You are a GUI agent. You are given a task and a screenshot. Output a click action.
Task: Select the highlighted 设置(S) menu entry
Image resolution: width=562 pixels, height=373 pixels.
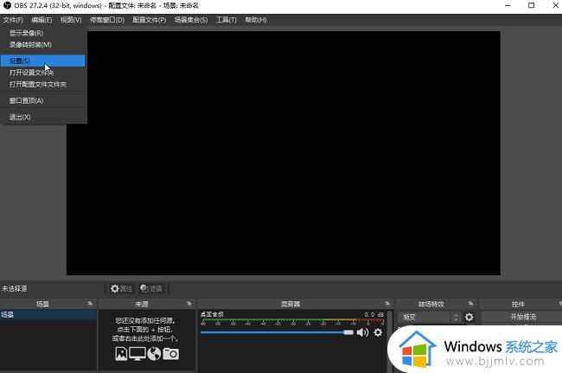[x=42, y=61]
